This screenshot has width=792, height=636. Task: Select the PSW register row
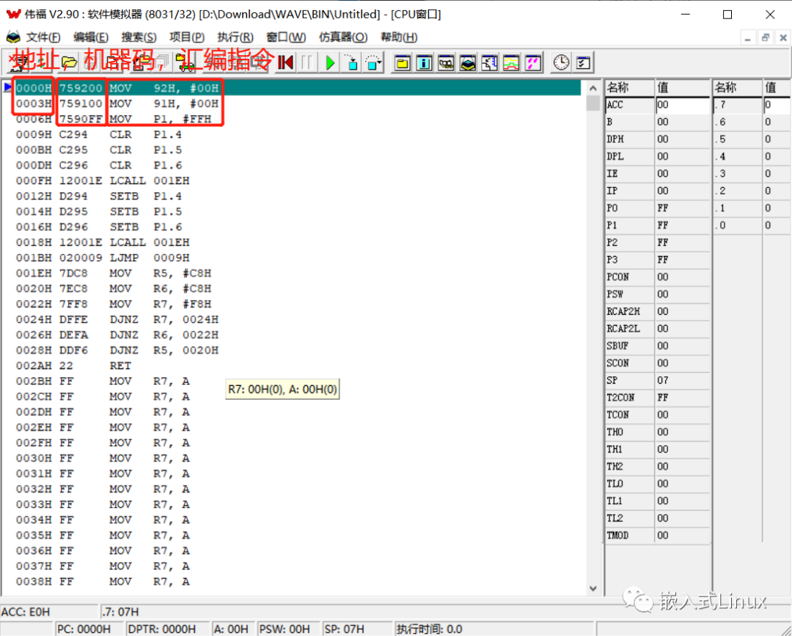coord(657,294)
